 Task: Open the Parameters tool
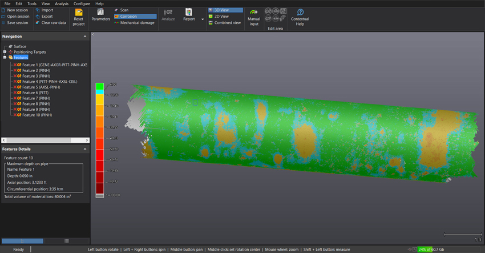[100, 12]
